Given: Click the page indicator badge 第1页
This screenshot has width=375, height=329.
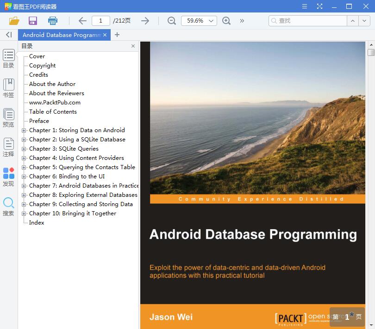Looking at the screenshot, I should coord(347,317).
